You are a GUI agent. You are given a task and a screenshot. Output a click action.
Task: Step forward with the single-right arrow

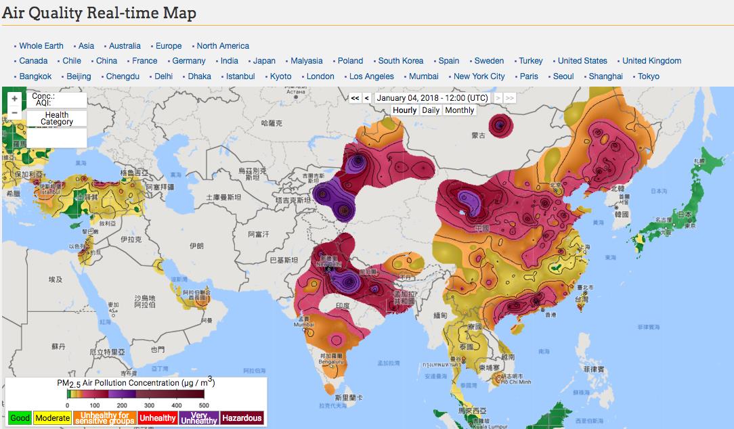[498, 98]
